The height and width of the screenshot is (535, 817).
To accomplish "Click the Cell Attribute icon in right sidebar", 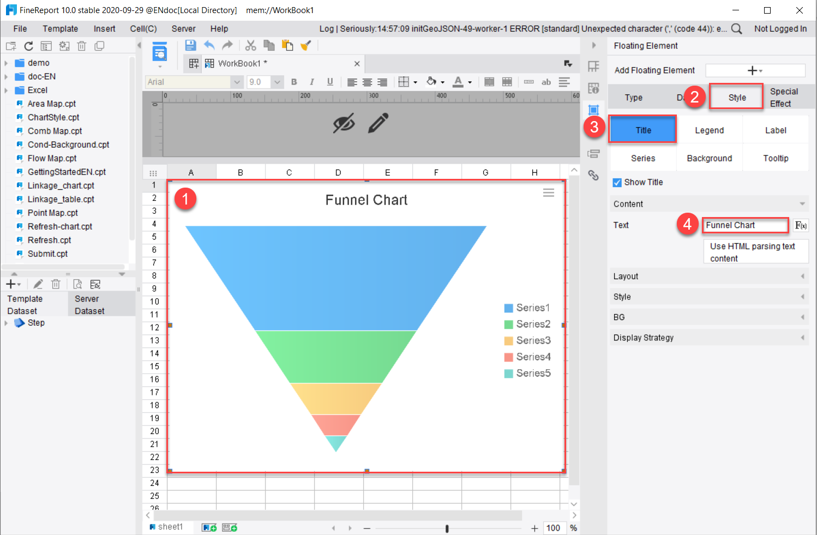I will [x=594, y=87].
